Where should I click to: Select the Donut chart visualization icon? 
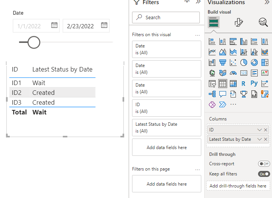pos(254,62)
